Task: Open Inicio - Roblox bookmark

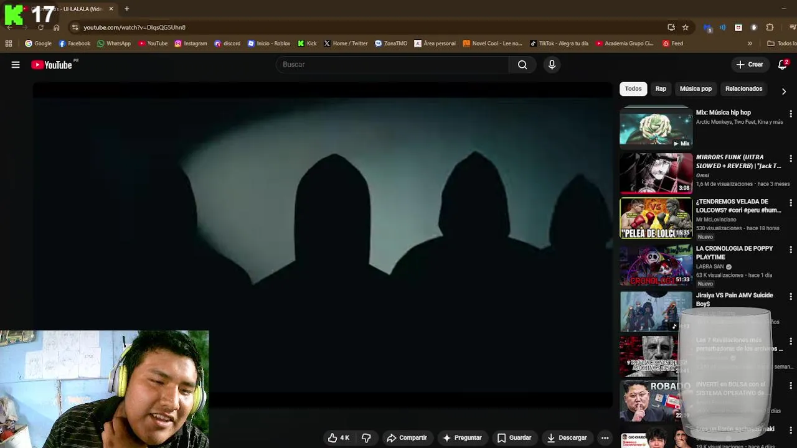Action: pyautogui.click(x=269, y=44)
